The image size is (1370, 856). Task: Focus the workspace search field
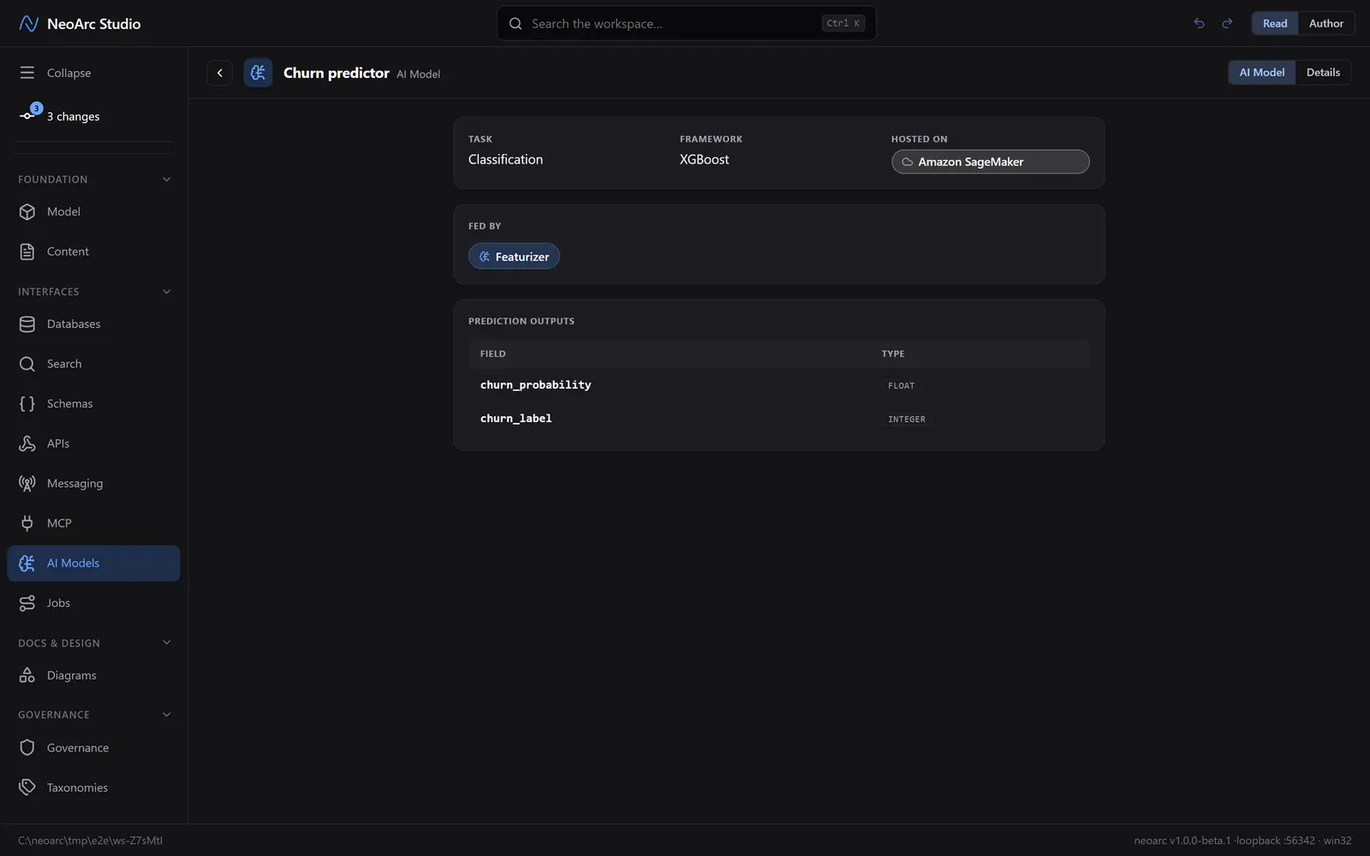[687, 23]
